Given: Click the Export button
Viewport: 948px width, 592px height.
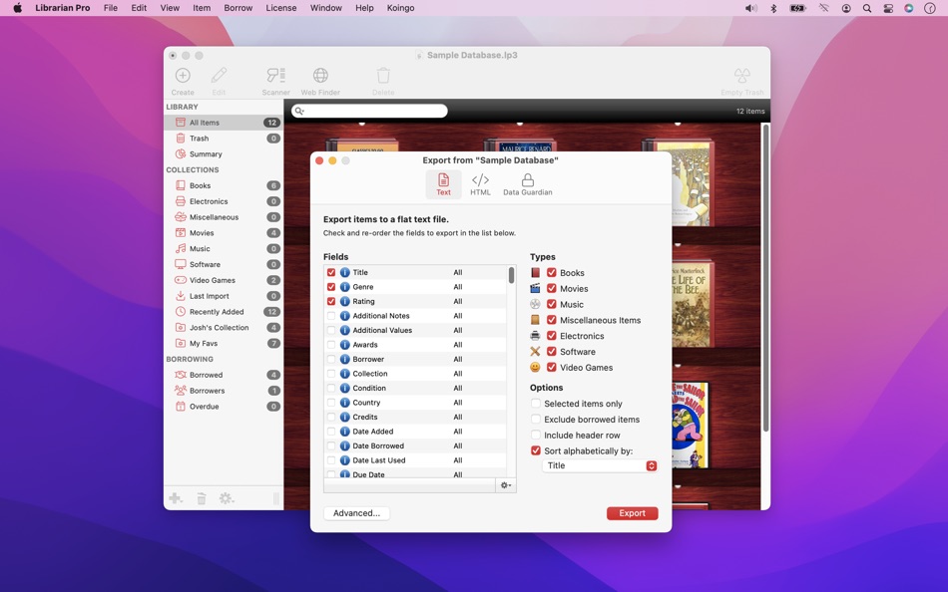Looking at the screenshot, I should 632,512.
